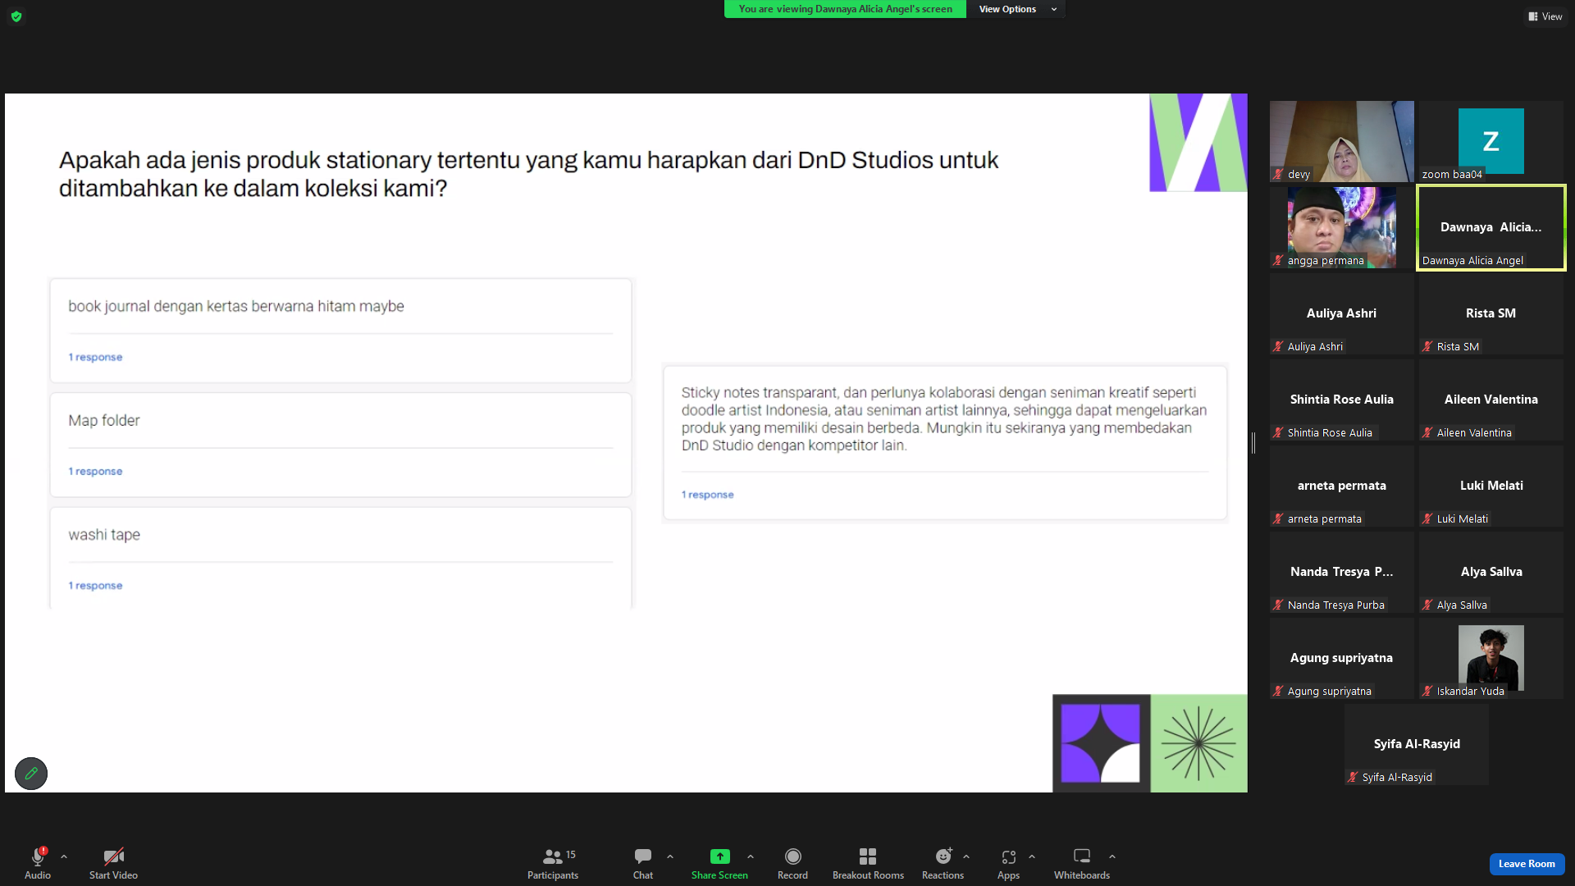Click the 'book journal dengan kertas' response text

tap(236, 306)
